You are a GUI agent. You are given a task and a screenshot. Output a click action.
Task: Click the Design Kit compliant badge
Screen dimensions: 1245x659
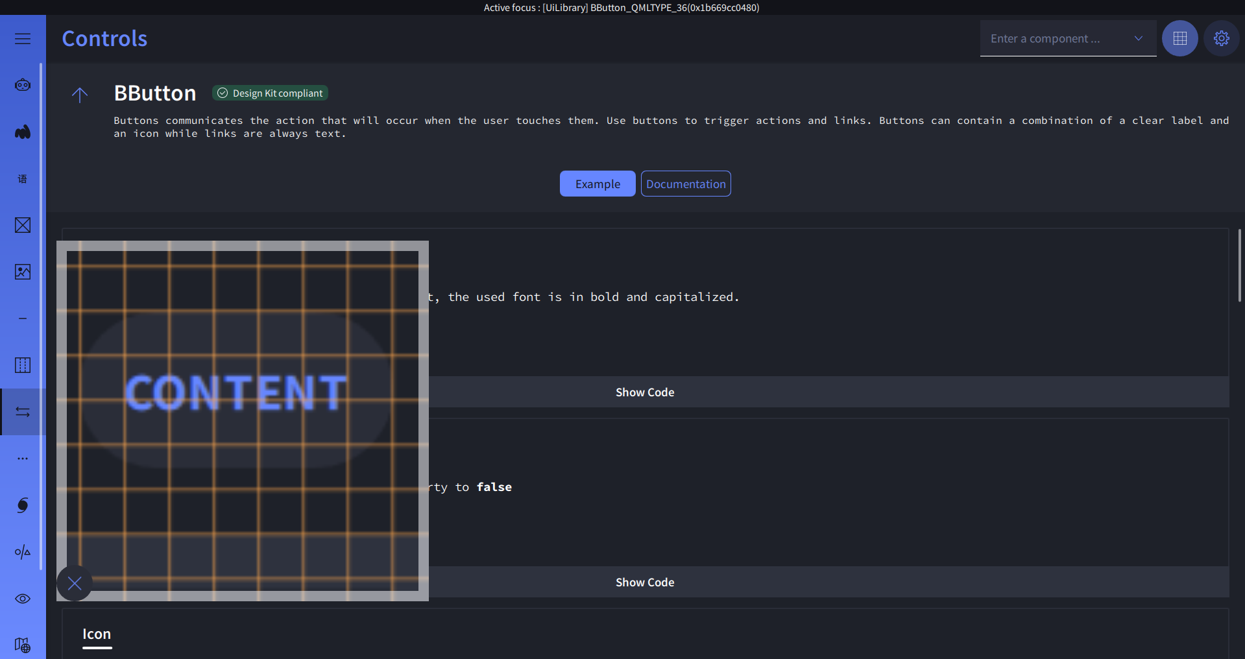point(270,93)
